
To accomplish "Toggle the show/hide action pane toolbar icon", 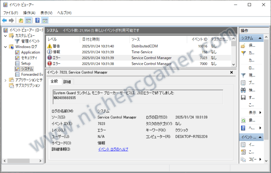I will [45, 21].
